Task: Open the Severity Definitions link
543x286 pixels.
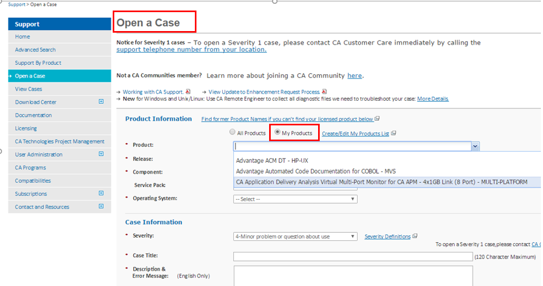Action: 388,236
